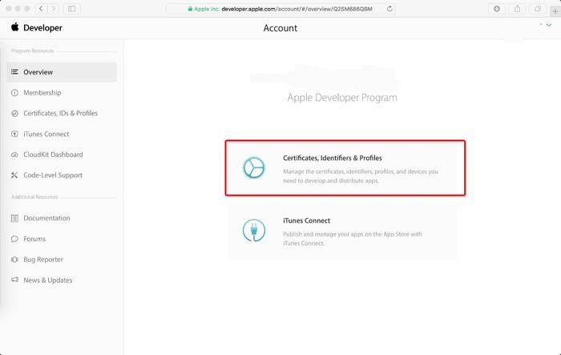The width and height of the screenshot is (561, 355).
Task: Open Forums in the sidebar
Action: 34,239
